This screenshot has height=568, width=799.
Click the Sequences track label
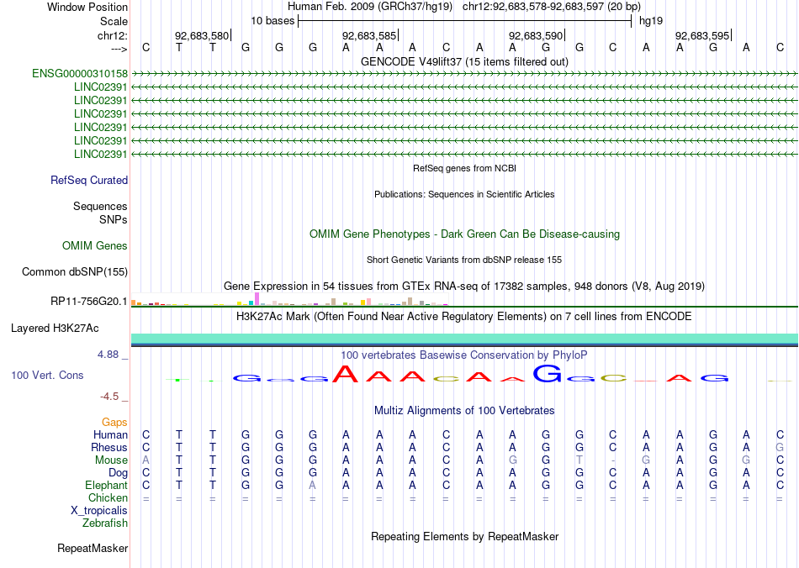[x=100, y=206]
